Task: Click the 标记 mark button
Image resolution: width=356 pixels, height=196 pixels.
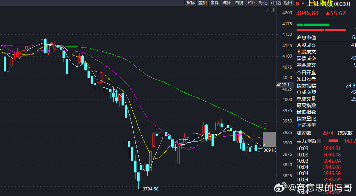Action: [263, 3]
